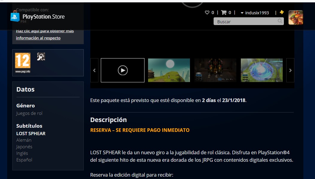Select 'Reserva la edición digital para recibir:' line
Viewport: 315px width, 179px height.
(132, 175)
